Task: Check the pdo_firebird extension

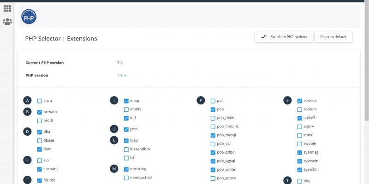Action: (x=213, y=127)
